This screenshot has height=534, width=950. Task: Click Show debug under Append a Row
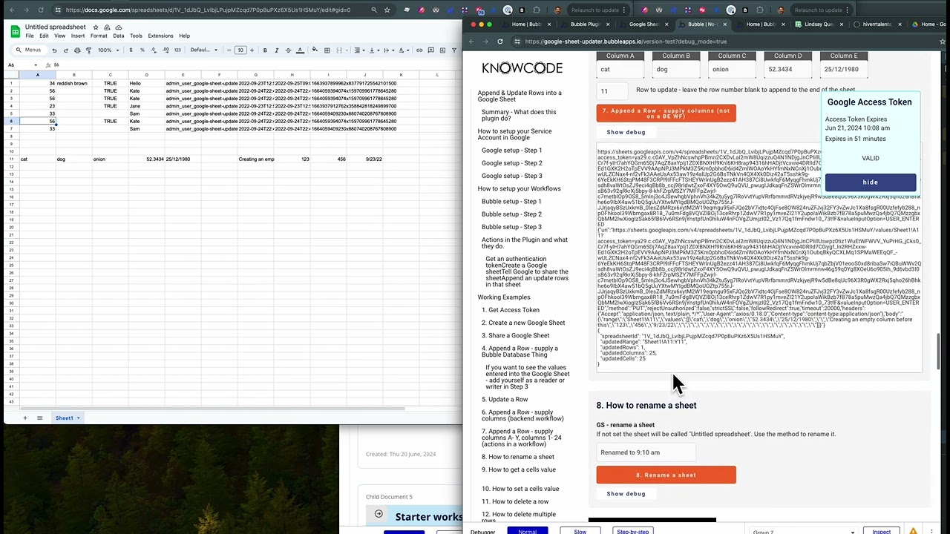(x=626, y=132)
